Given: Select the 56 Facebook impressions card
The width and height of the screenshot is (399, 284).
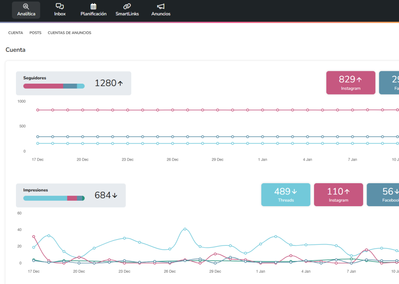Looking at the screenshot, I should (383, 195).
